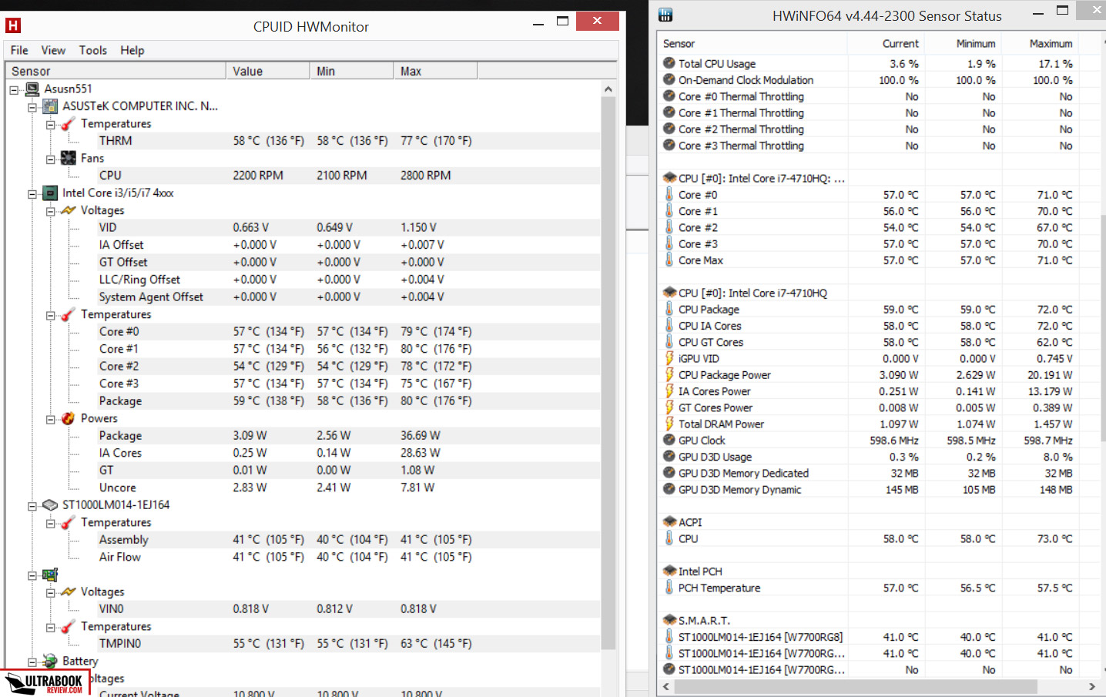The height and width of the screenshot is (697, 1106).
Task: Click the Sensor column header in HWMonitor
Action: pyautogui.click(x=116, y=71)
